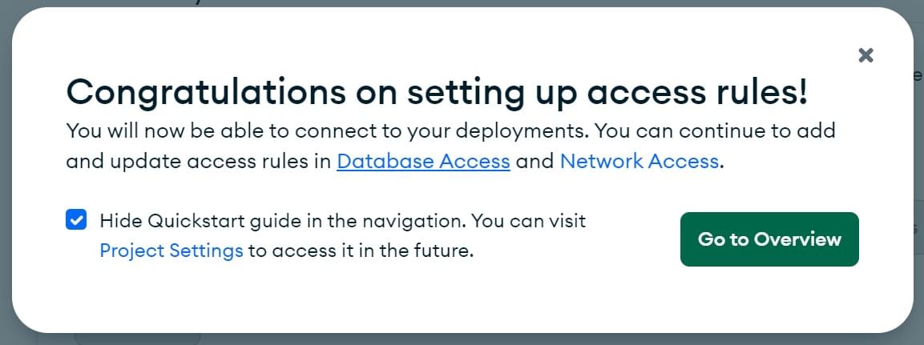924x345 pixels.
Task: Open the Database Access link
Action: coord(423,161)
